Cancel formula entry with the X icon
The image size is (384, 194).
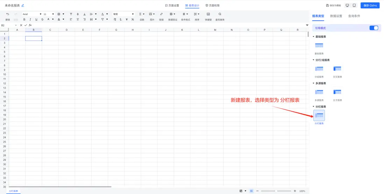[21, 25]
